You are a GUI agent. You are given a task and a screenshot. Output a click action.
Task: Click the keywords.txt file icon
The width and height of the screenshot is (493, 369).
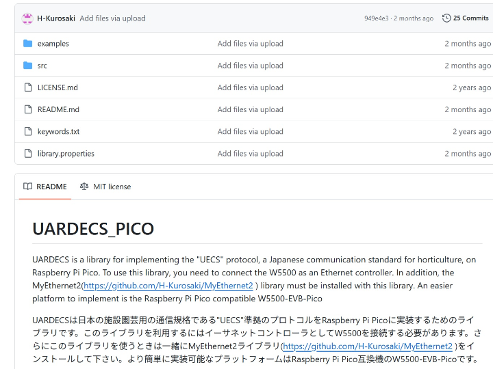tap(28, 131)
